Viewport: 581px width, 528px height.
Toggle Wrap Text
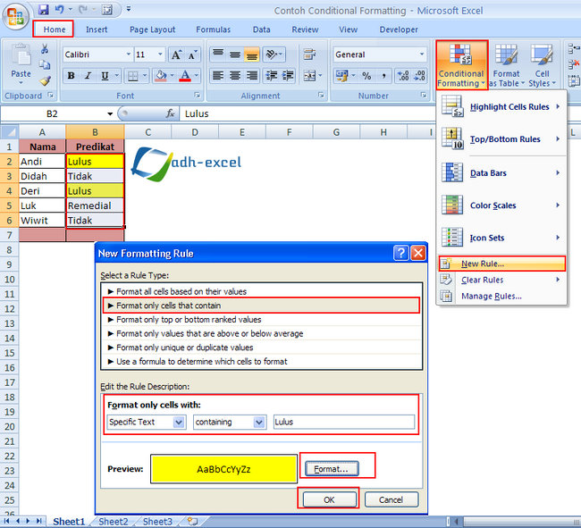click(x=309, y=54)
